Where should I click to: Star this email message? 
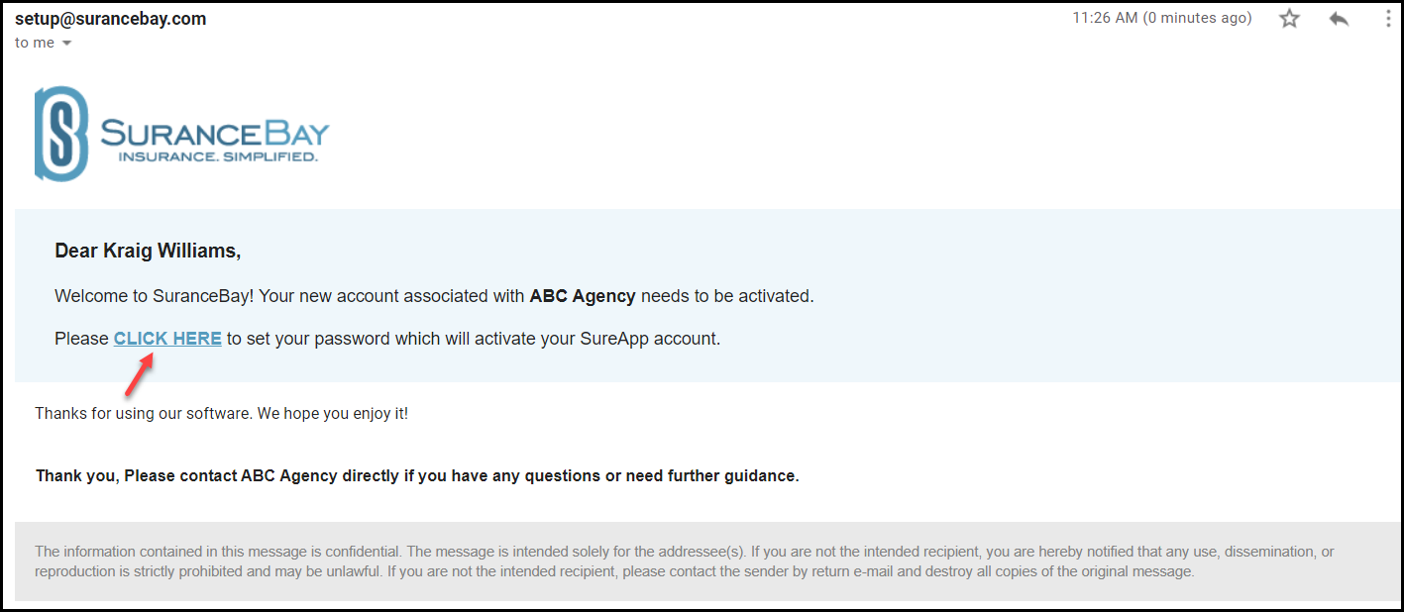coord(1289,19)
